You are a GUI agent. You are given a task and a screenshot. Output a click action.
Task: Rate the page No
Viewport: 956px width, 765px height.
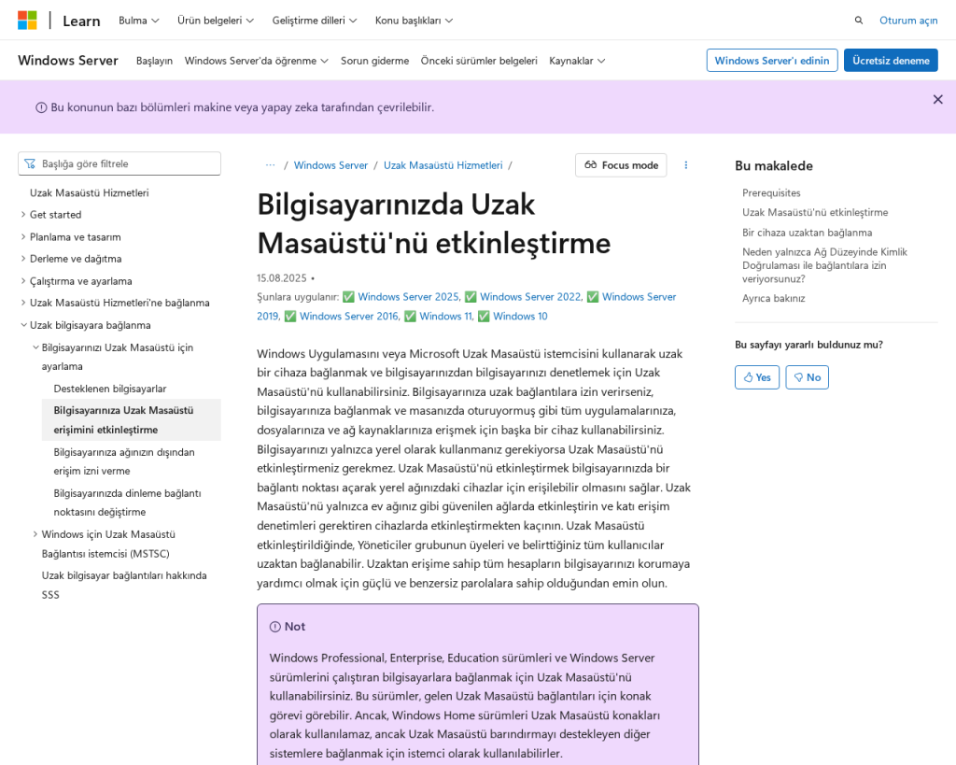pos(807,377)
